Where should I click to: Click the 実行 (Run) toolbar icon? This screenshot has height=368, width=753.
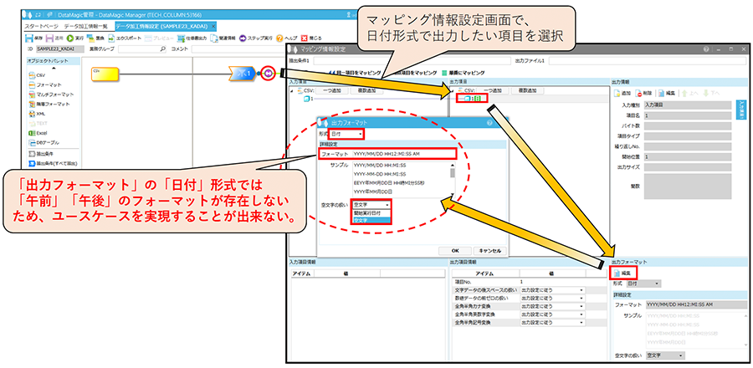[69, 38]
